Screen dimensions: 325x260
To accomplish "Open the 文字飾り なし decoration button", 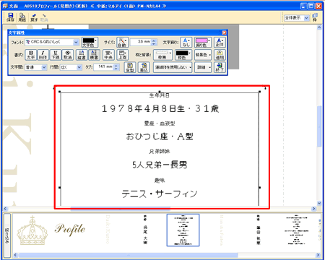I will pos(186,43).
